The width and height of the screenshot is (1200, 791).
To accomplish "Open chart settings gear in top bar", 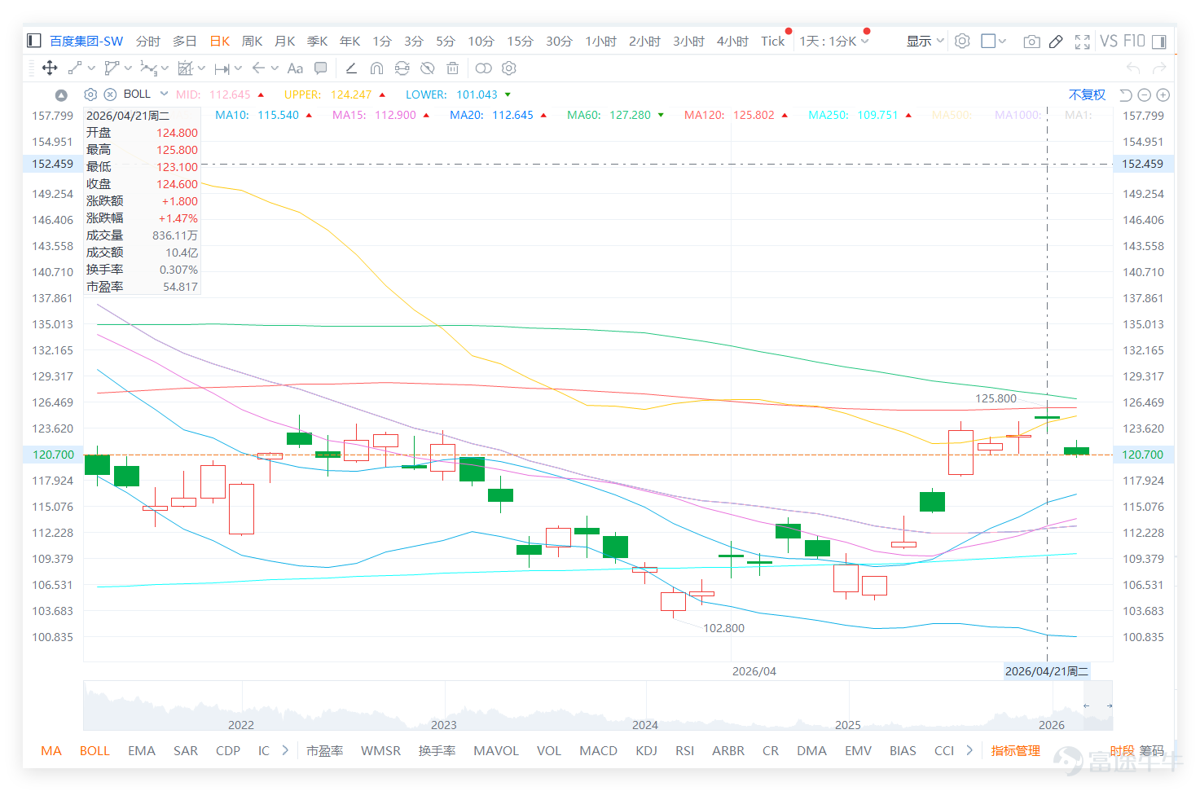I will 962,41.
